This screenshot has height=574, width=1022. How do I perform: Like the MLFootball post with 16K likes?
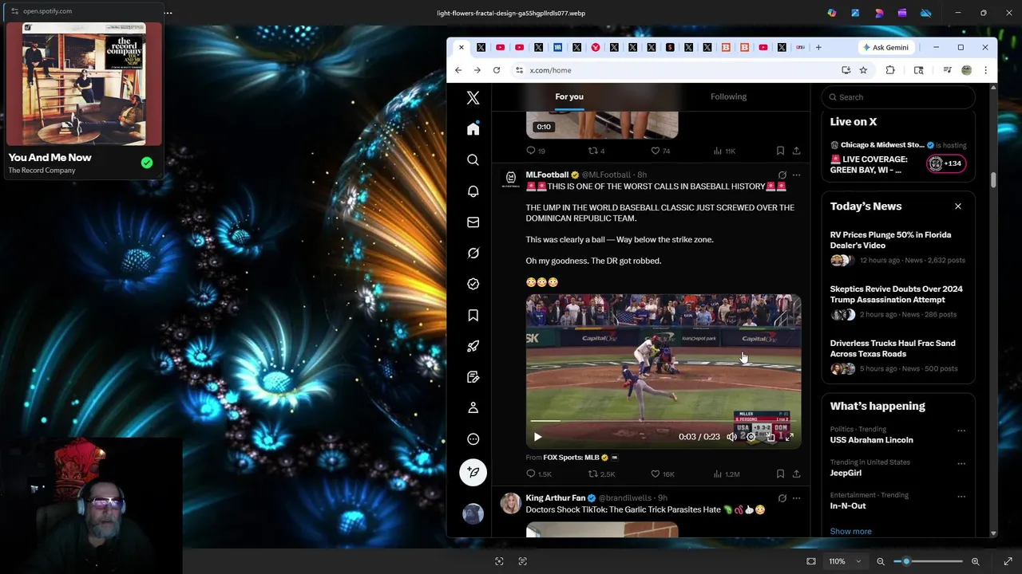[663, 474]
